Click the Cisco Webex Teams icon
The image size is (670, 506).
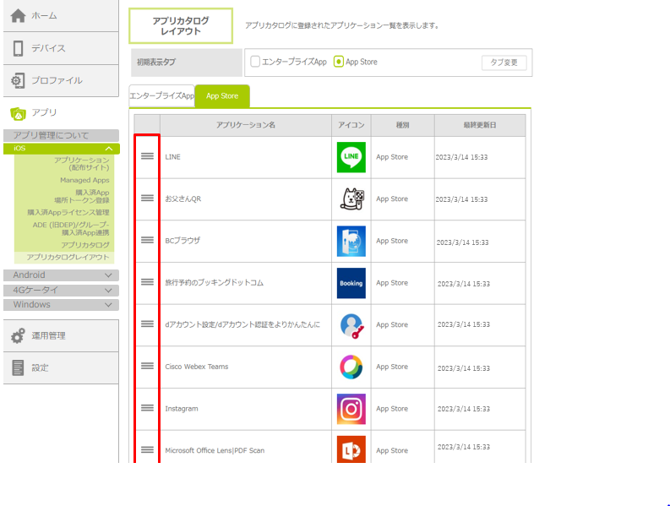click(x=351, y=367)
